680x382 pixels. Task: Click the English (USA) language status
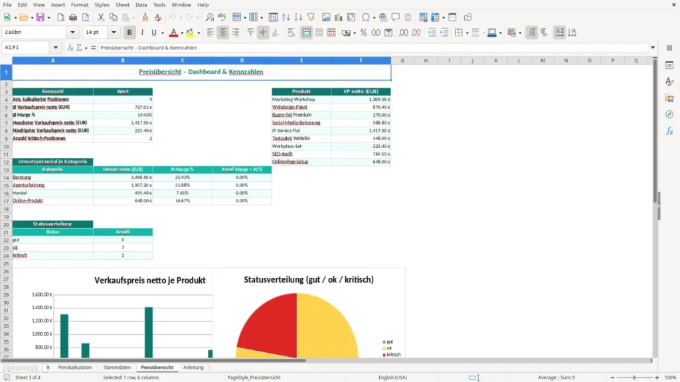(392, 377)
